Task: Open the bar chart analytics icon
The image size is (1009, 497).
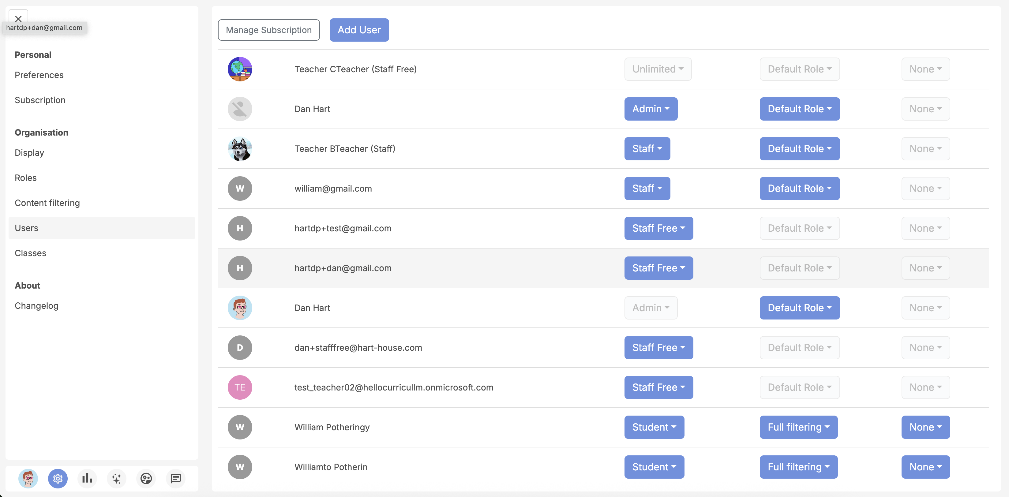Action: (87, 478)
